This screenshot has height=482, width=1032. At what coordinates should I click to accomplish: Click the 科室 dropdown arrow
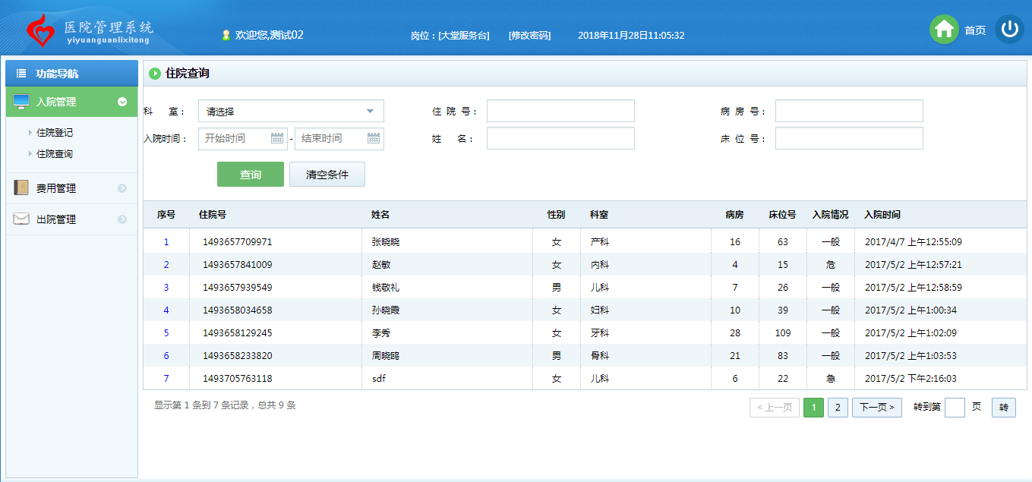coord(371,112)
